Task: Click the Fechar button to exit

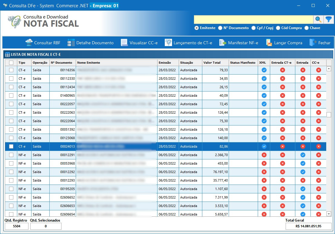Action: 320,42
